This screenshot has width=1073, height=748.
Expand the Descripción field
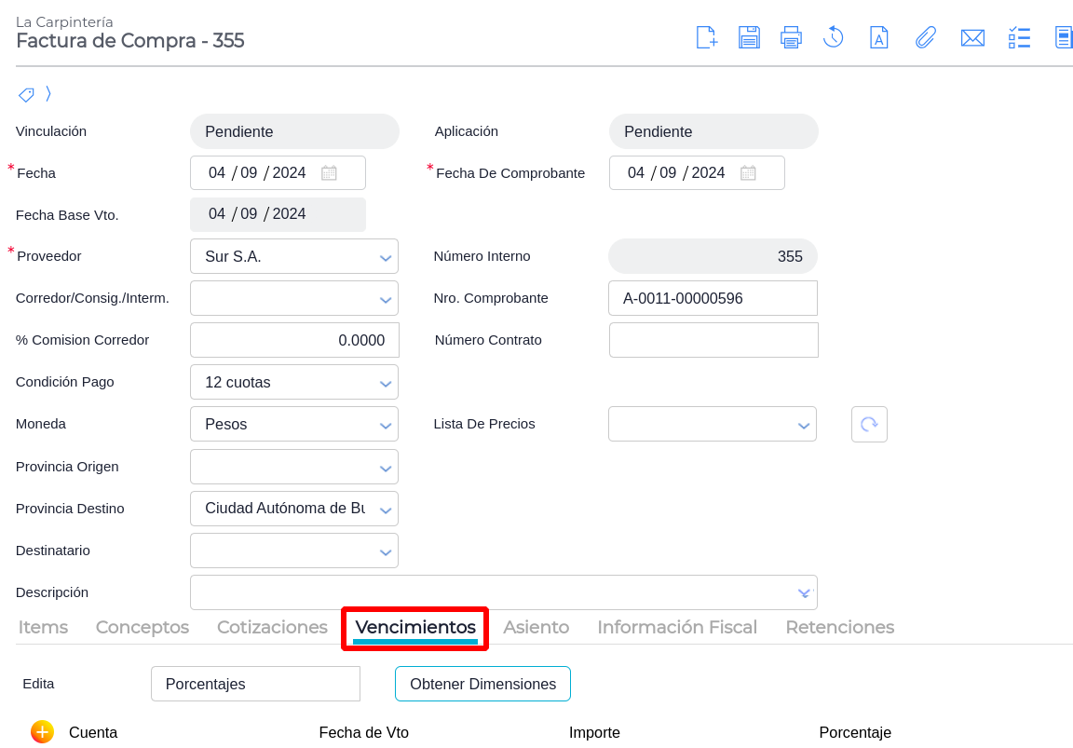pyautogui.click(x=804, y=592)
